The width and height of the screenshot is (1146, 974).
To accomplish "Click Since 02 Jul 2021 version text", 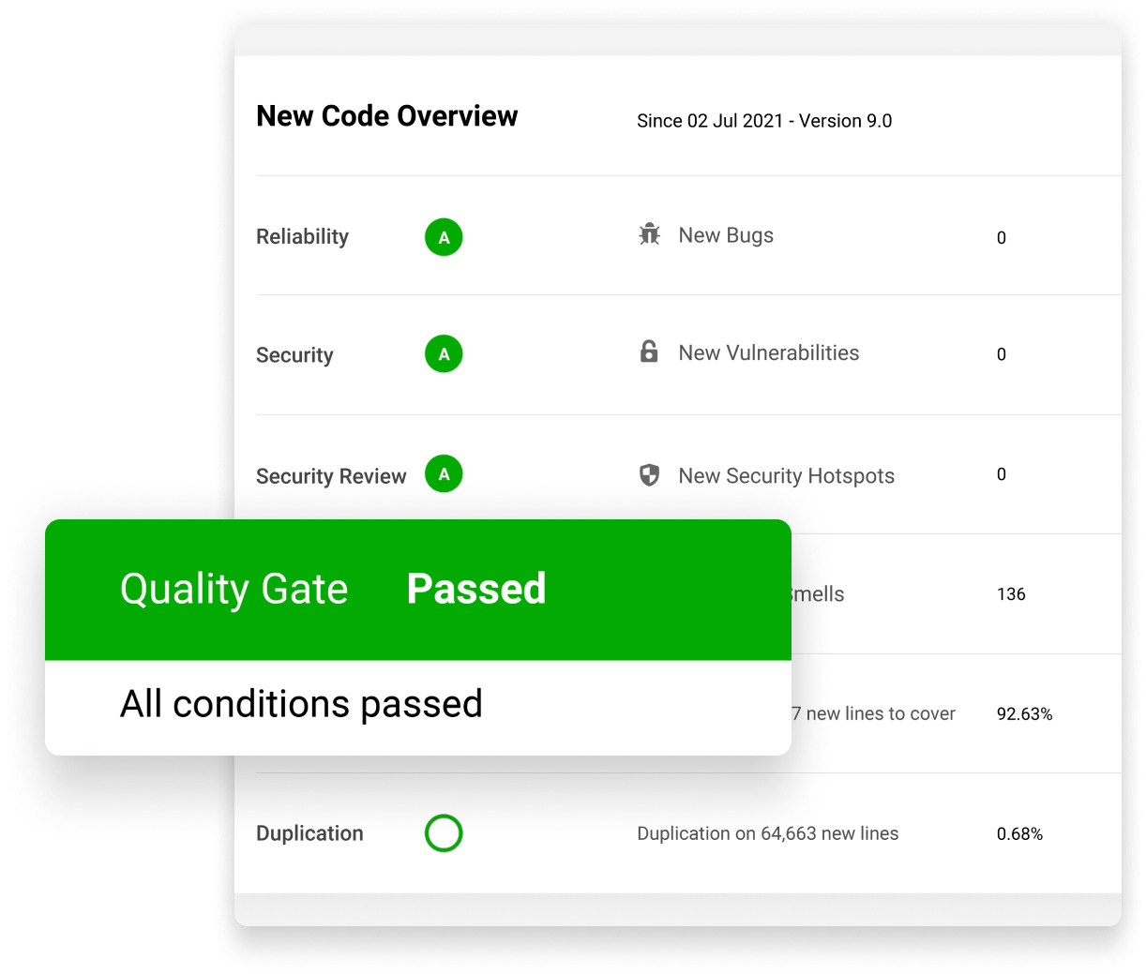I will click(x=763, y=121).
